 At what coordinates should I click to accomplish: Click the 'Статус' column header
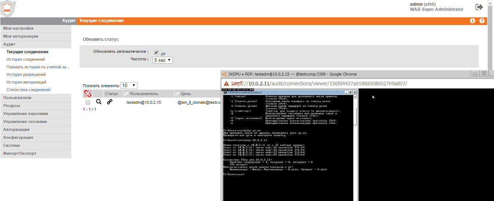click(113, 94)
